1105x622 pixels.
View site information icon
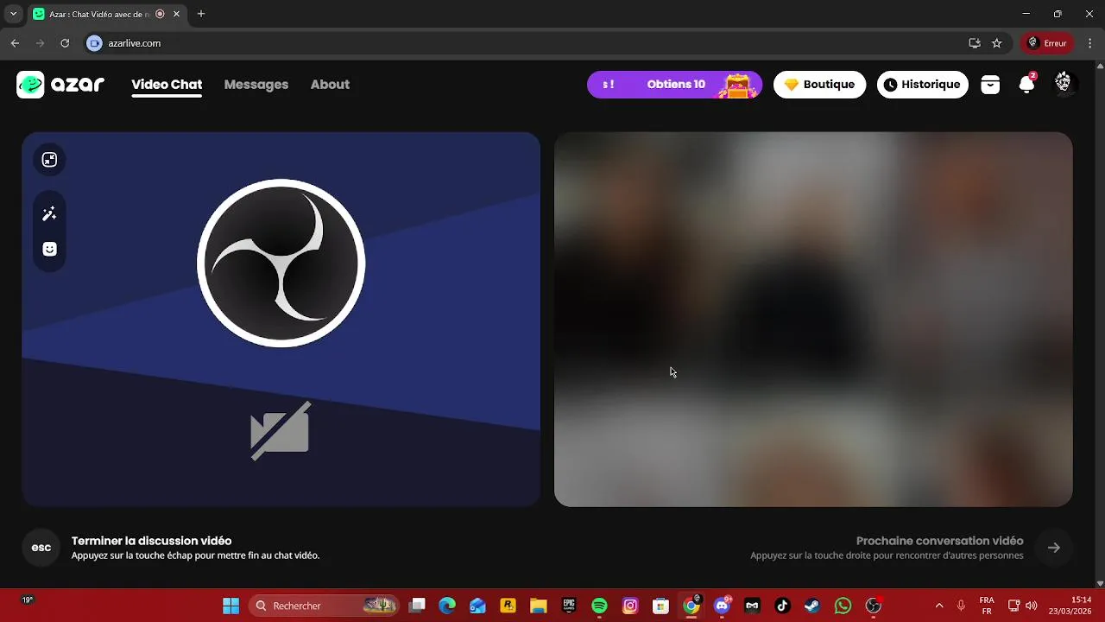point(95,43)
